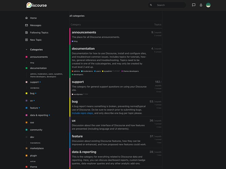Open the bug category title

(x=75, y=101)
